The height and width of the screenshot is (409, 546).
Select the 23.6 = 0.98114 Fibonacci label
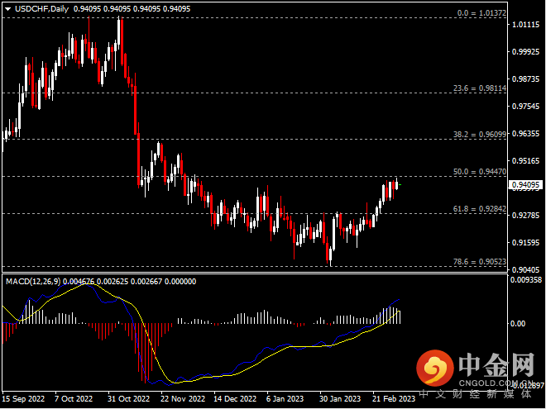[479, 88]
